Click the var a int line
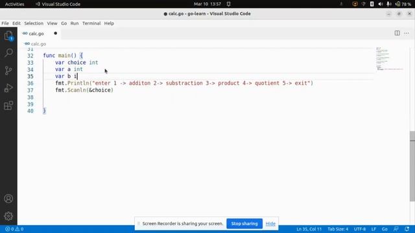The image size is (415, 233). point(69,69)
